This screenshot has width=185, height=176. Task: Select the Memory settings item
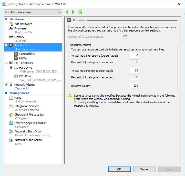pos(19,37)
